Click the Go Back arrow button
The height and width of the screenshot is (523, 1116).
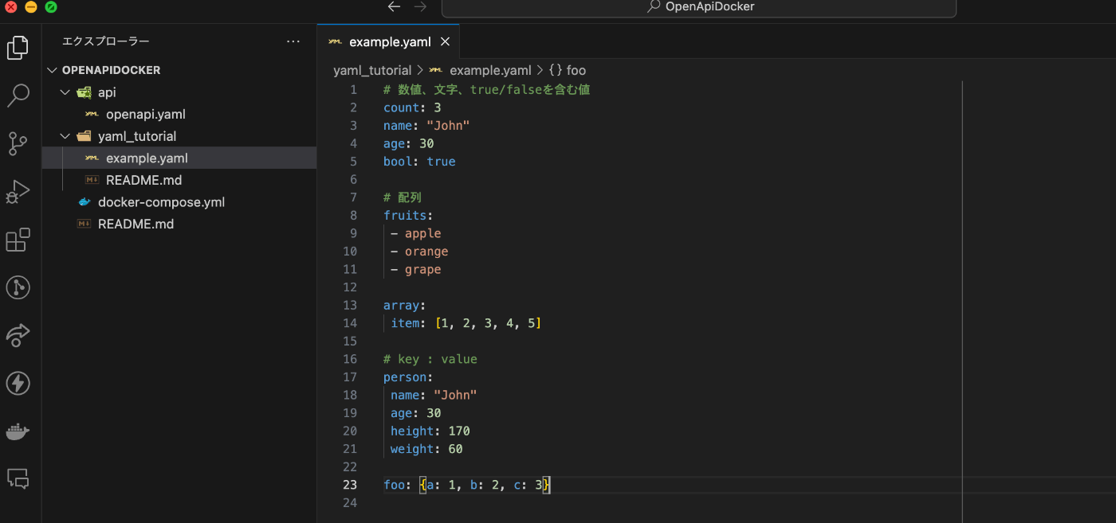coord(394,7)
